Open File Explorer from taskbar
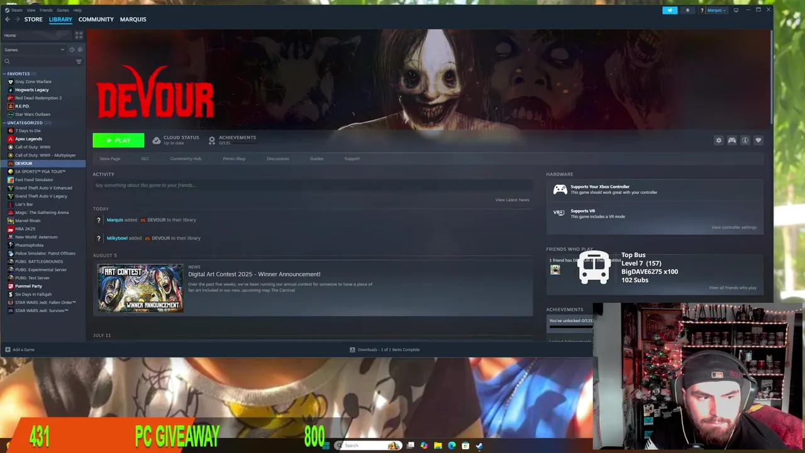Viewport: 805px width, 453px height. coord(438,445)
